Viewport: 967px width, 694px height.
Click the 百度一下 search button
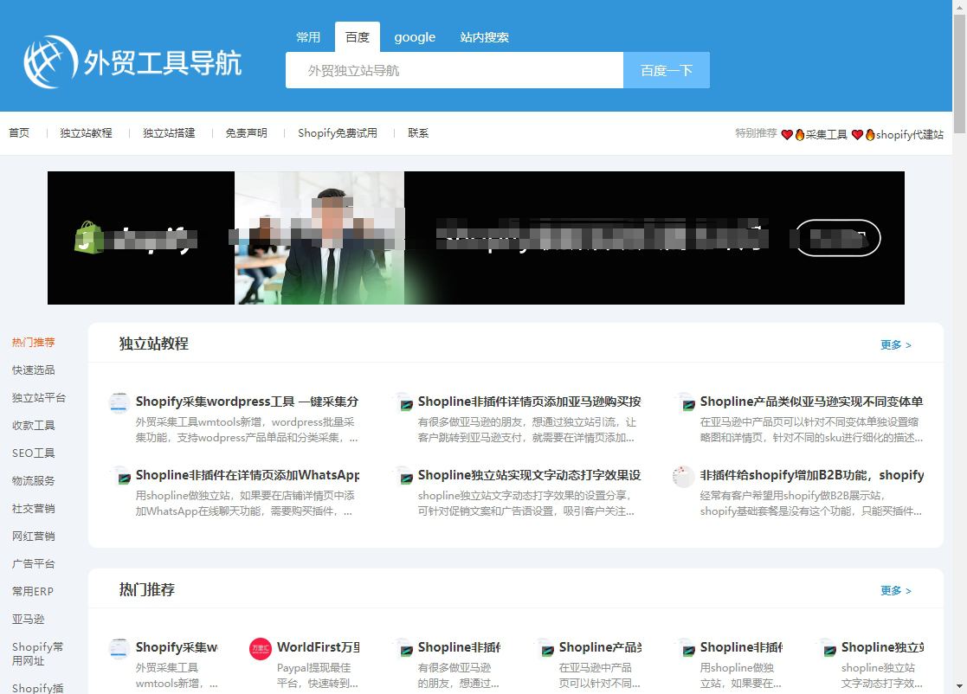coord(666,70)
